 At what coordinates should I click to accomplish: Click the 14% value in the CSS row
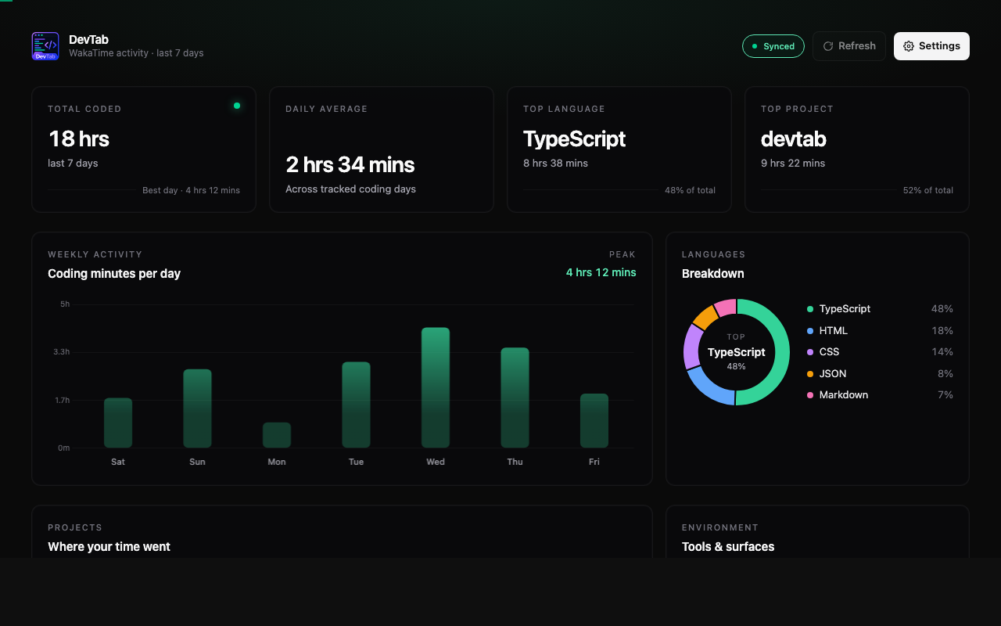click(x=942, y=352)
